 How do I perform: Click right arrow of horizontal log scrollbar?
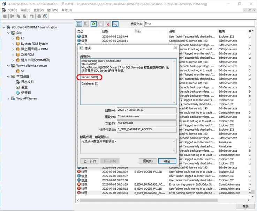point(249,200)
